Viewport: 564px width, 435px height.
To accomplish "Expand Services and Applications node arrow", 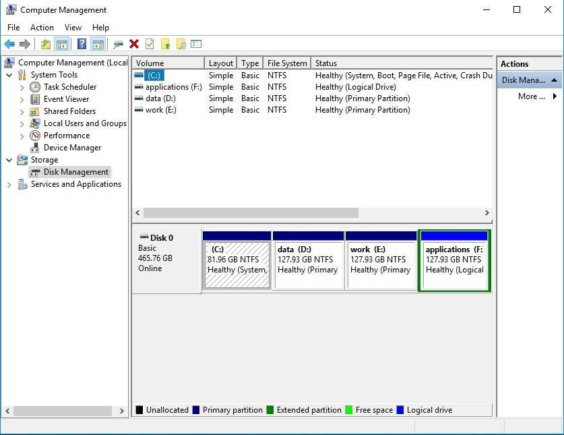I will click(x=9, y=185).
